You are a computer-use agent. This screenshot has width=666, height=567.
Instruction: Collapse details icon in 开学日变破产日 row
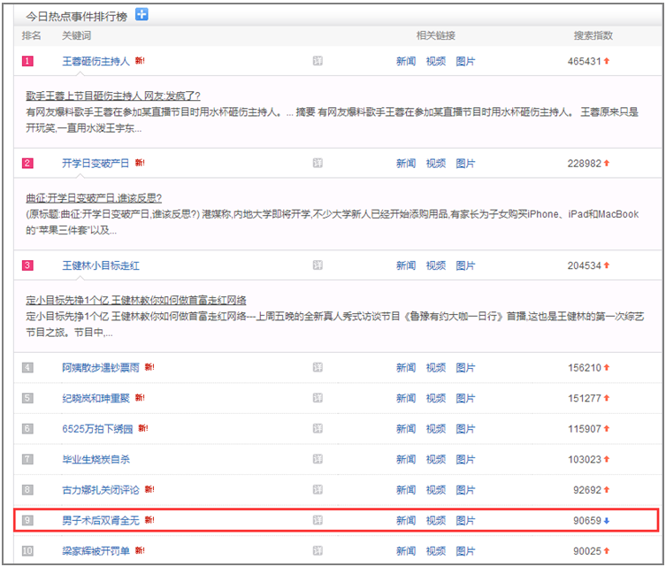pyautogui.click(x=318, y=164)
